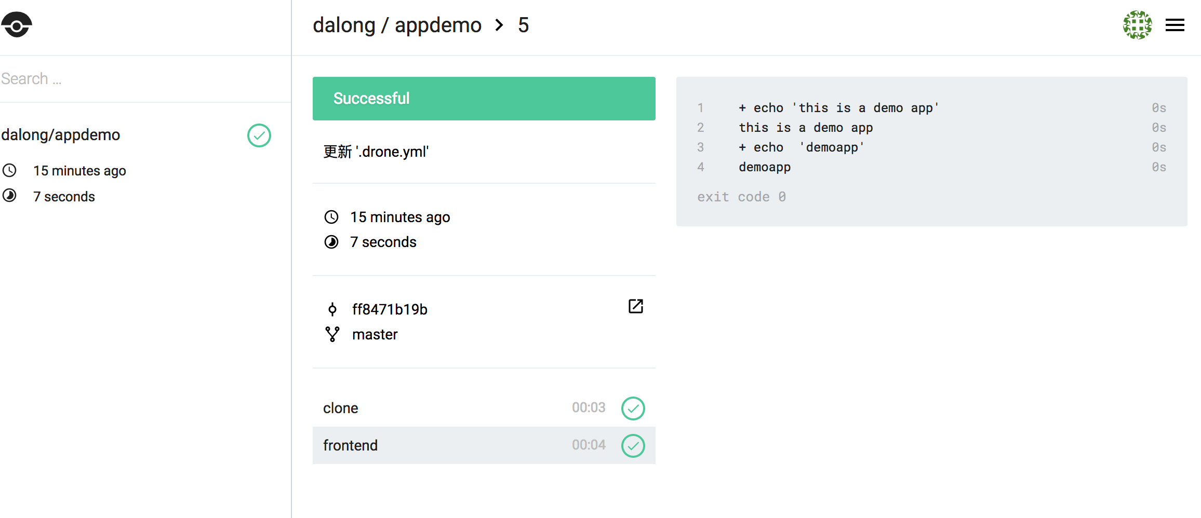The height and width of the screenshot is (518, 1201).
Task: Click build number 5 in breadcrumb
Action: 523,25
